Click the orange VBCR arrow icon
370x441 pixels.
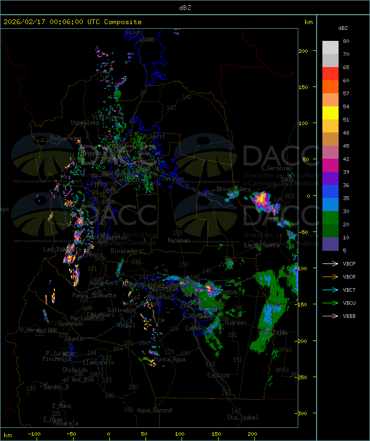[x=330, y=277]
